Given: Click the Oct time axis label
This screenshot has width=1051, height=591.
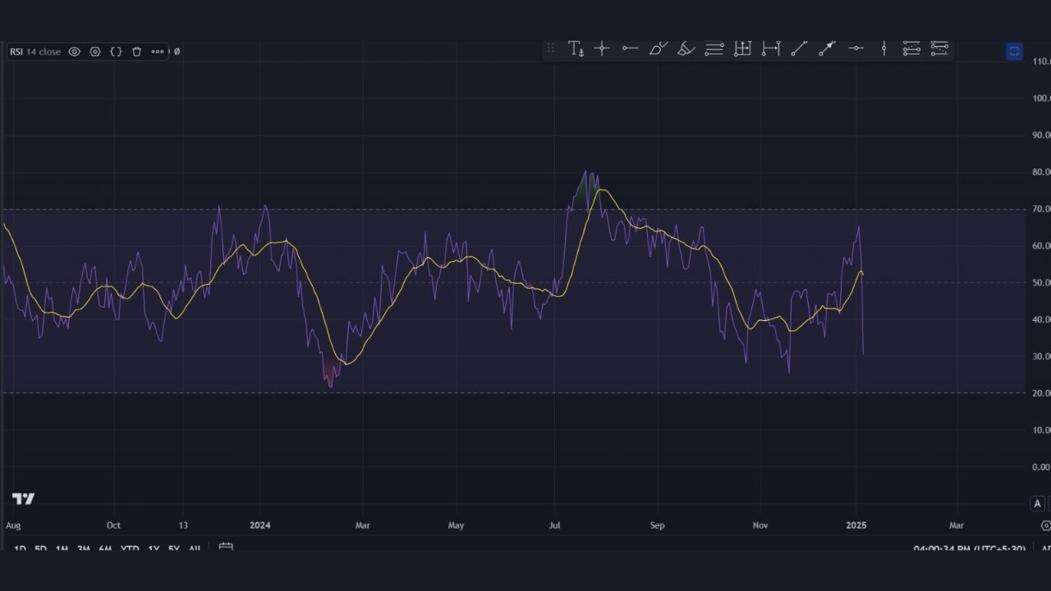Looking at the screenshot, I should click(x=113, y=525).
